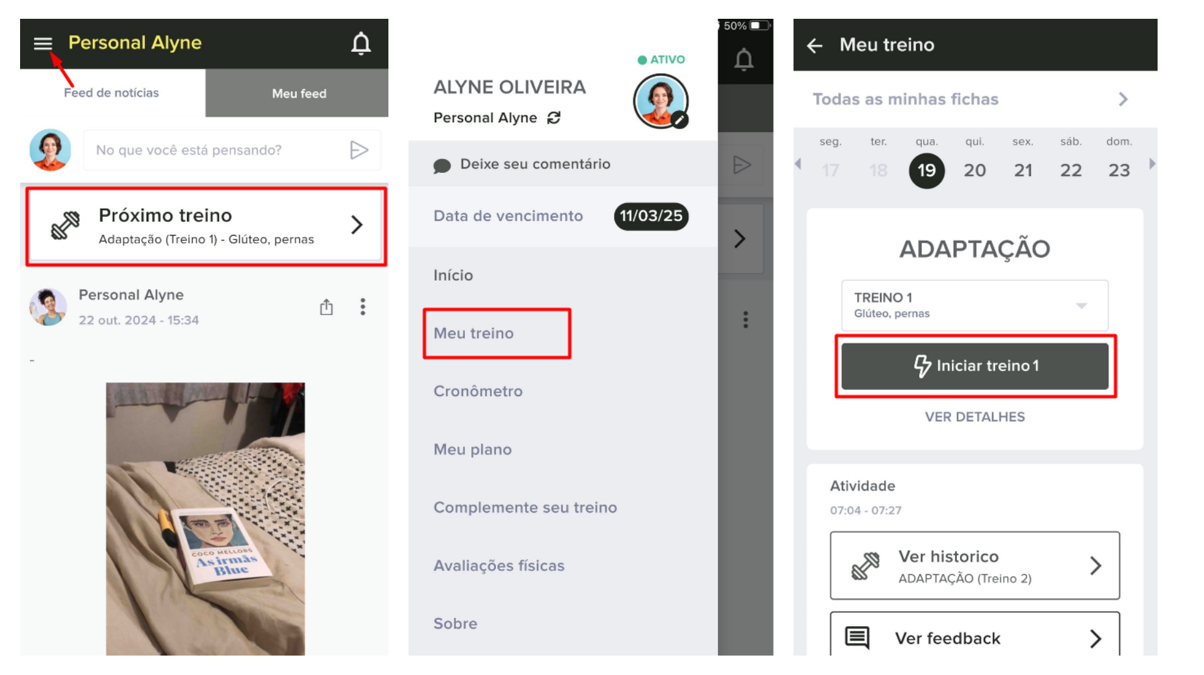The height and width of the screenshot is (675, 1204).
Task: Go back from the Meu treino screen
Action: pyautogui.click(x=814, y=45)
